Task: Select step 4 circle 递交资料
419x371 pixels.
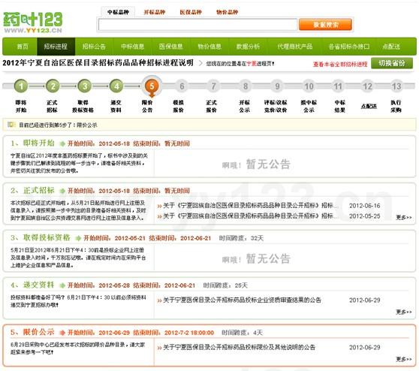Action: tap(116, 86)
